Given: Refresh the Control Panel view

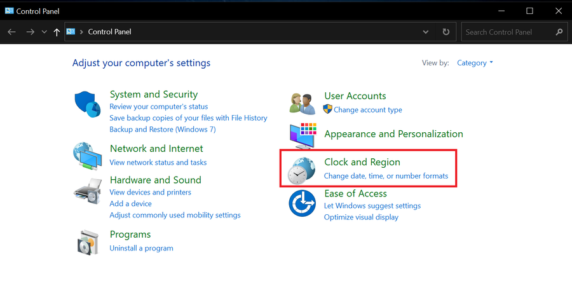Looking at the screenshot, I should (x=446, y=32).
